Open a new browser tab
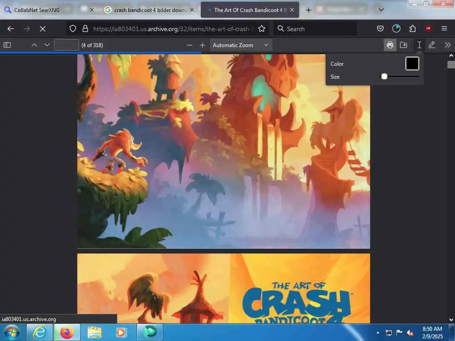The image size is (455, 341). pyautogui.click(x=308, y=10)
